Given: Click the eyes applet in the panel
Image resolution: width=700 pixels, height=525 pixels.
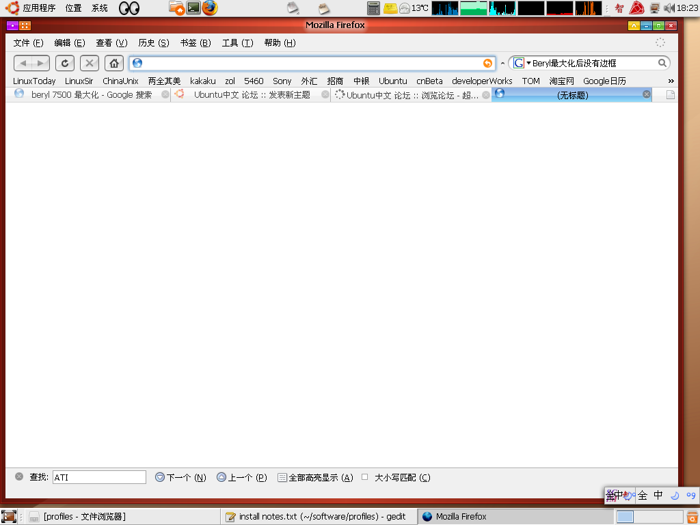Looking at the screenshot, I should 129,8.
